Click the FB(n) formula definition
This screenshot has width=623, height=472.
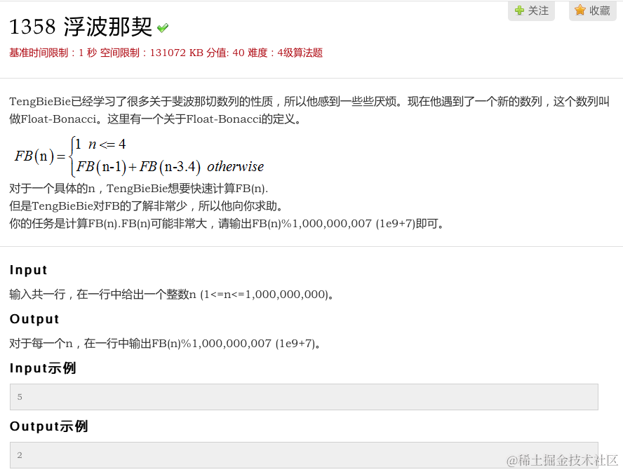[x=139, y=156]
